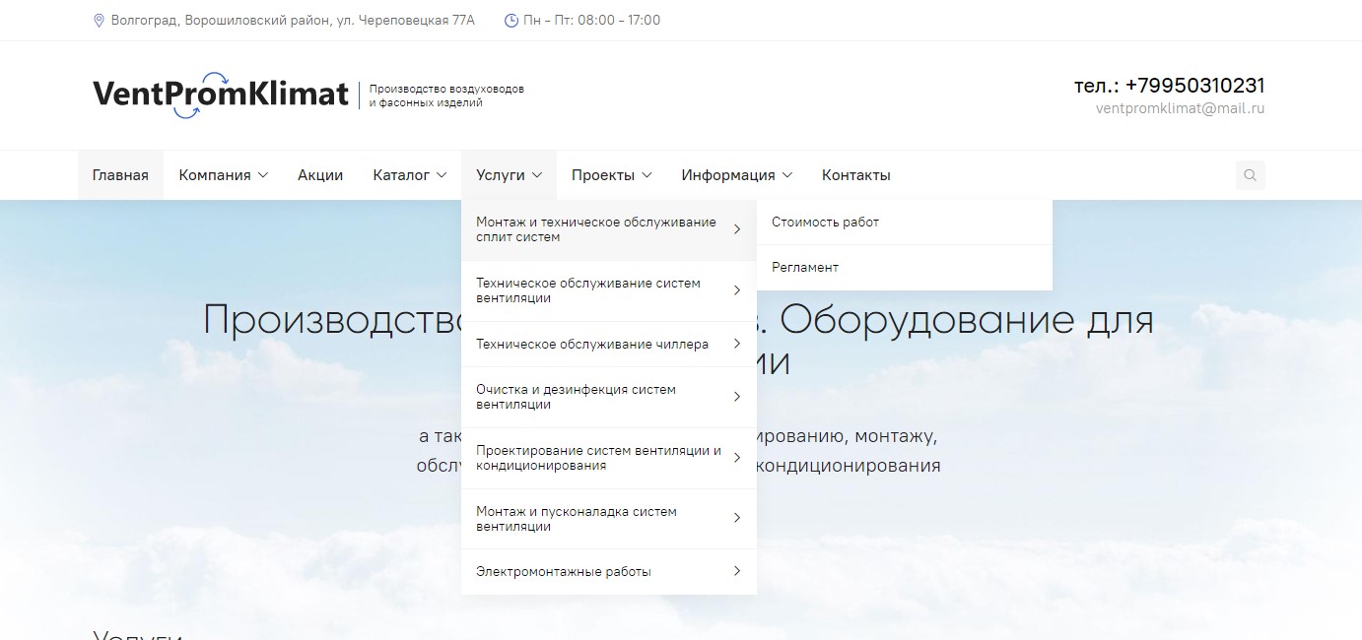Open the Акции page

coord(320,175)
